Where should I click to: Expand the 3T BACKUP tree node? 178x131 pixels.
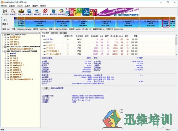point(5,75)
